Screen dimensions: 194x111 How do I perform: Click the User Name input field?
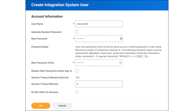click(x=99, y=24)
